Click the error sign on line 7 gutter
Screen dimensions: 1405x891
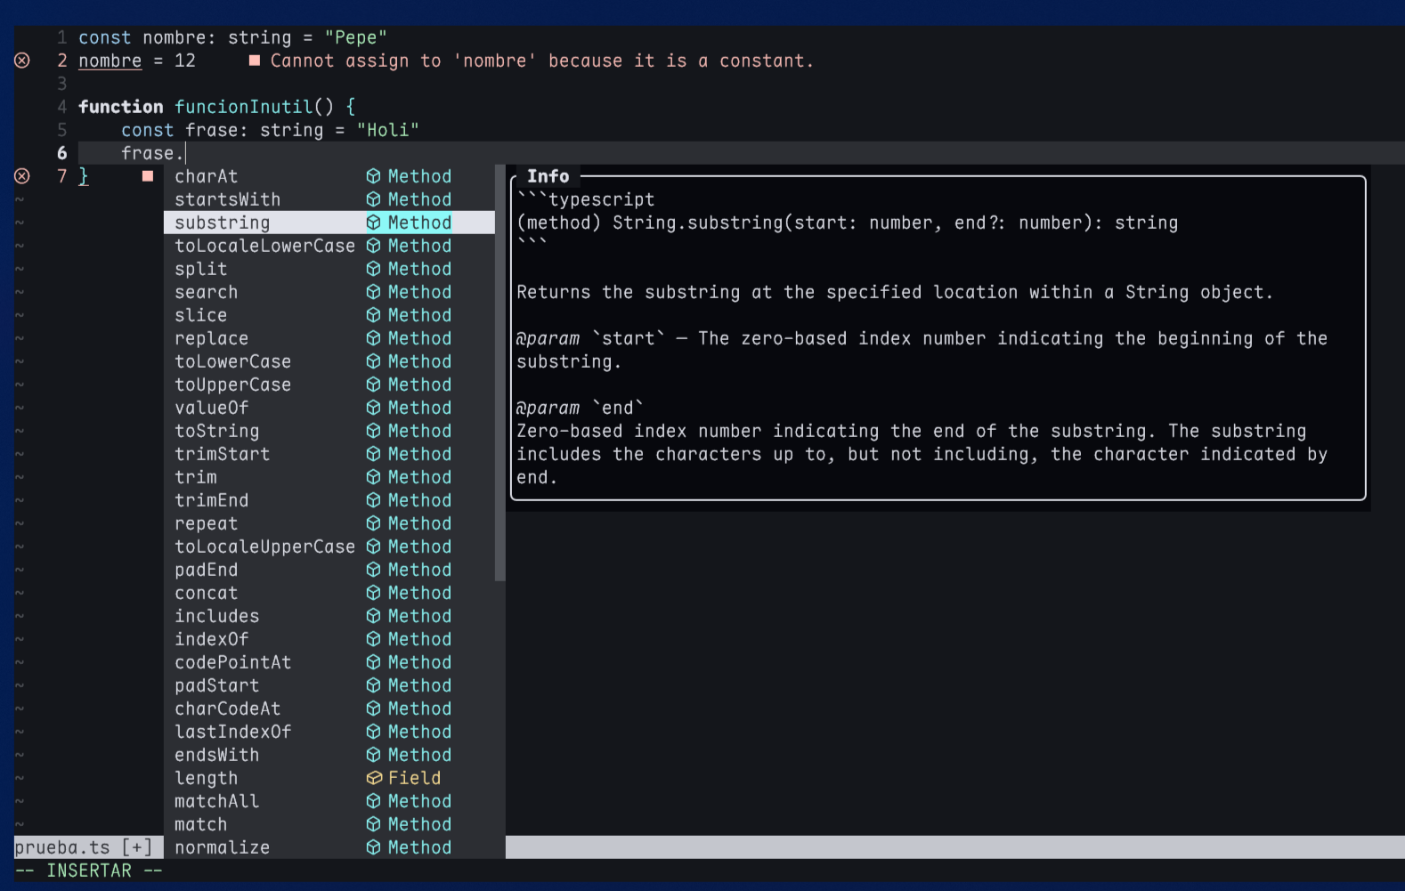point(22,176)
